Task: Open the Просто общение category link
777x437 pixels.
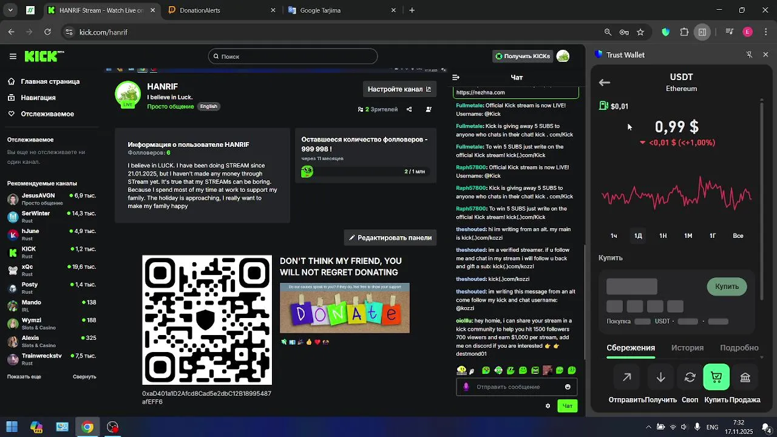Action: 171,106
